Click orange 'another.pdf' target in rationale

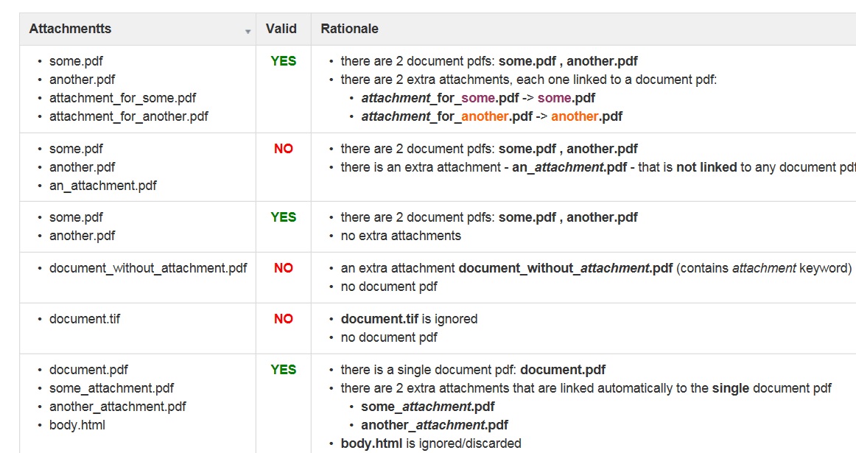pyautogui.click(x=587, y=116)
